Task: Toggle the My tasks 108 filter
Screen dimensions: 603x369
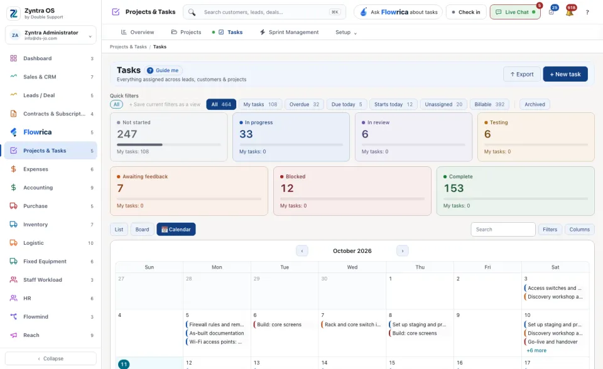Action: click(x=260, y=105)
